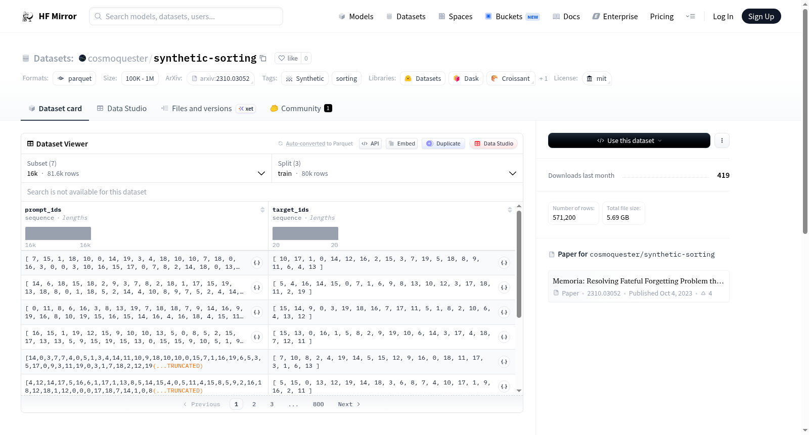Click the page vertical scrollbar thumb
The height and width of the screenshot is (435, 809).
point(805,121)
